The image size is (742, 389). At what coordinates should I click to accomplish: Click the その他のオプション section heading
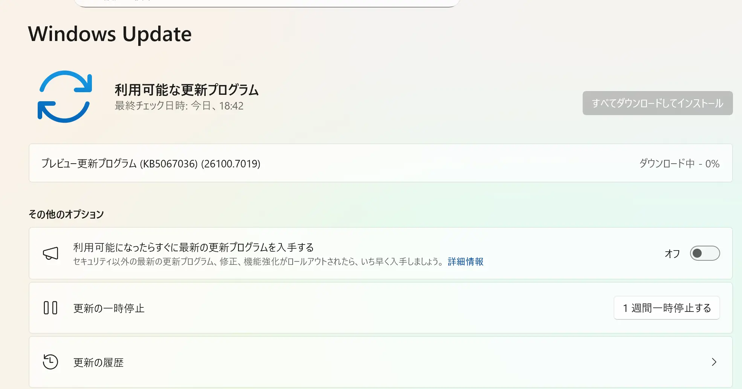coord(66,214)
